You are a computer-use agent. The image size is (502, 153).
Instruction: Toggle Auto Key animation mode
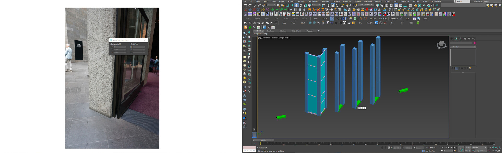click(x=467, y=148)
